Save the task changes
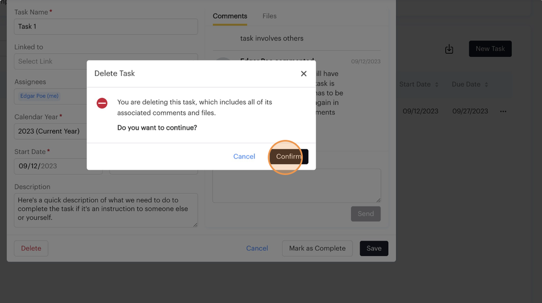Image resolution: width=542 pixels, height=303 pixels. (x=374, y=248)
